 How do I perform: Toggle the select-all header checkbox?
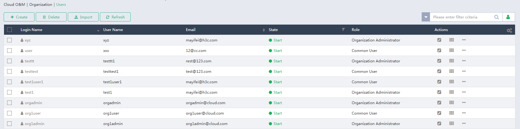pos(10,29)
